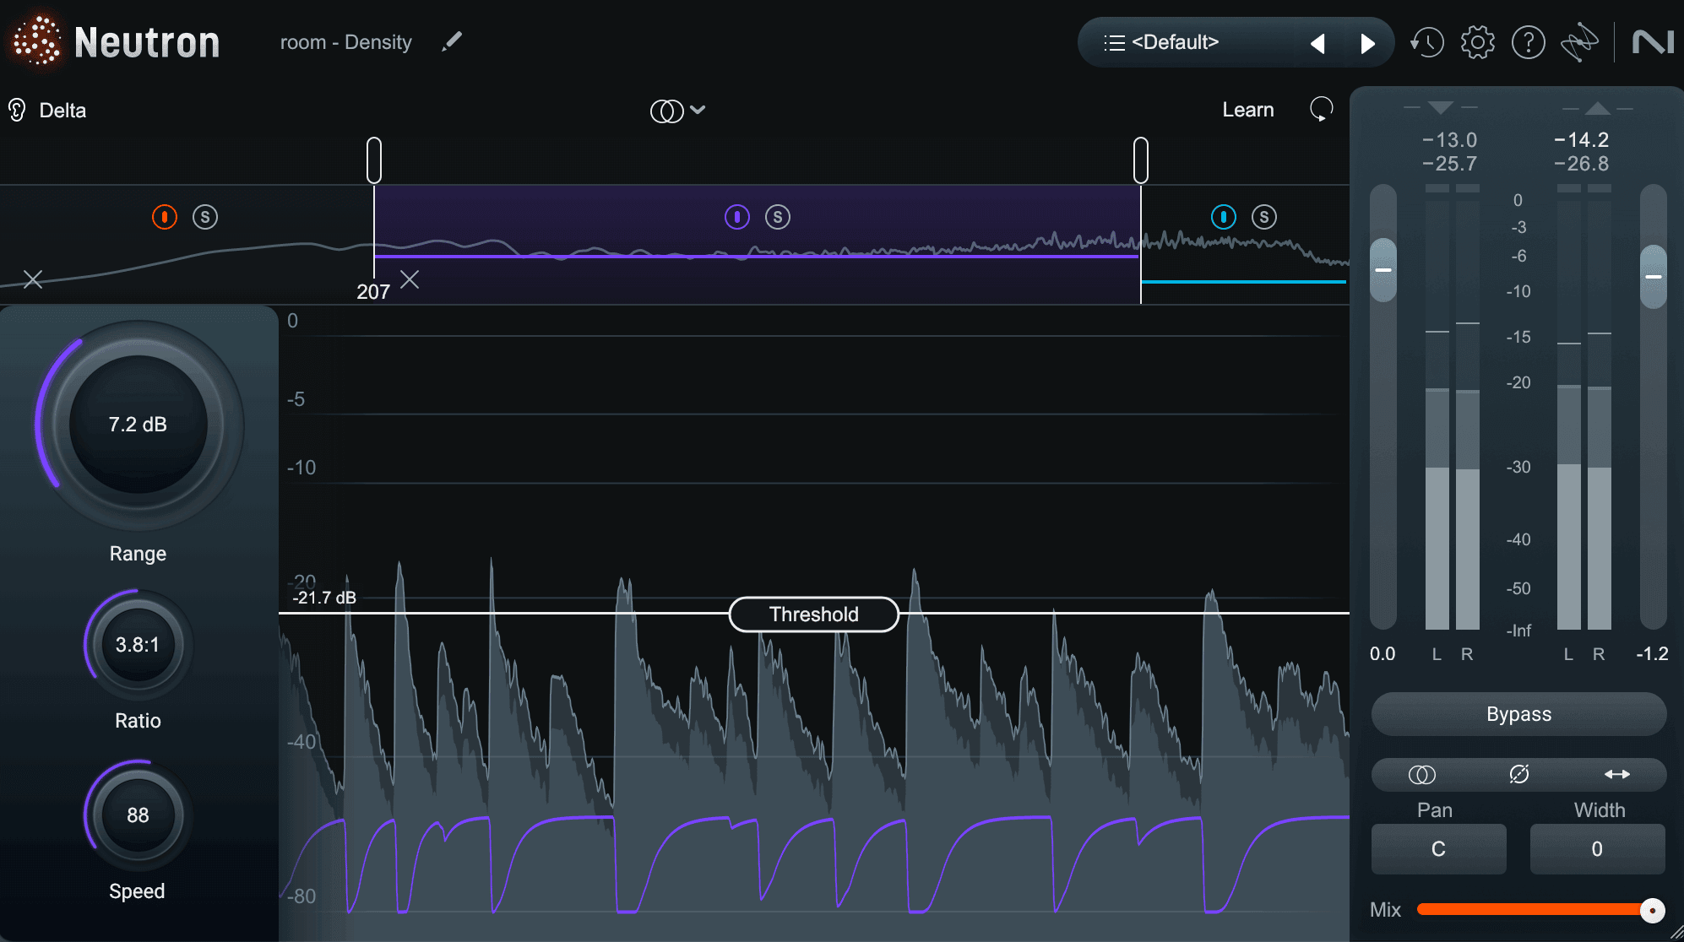
Task: Click the right crossover handle marker
Action: coord(1141,160)
